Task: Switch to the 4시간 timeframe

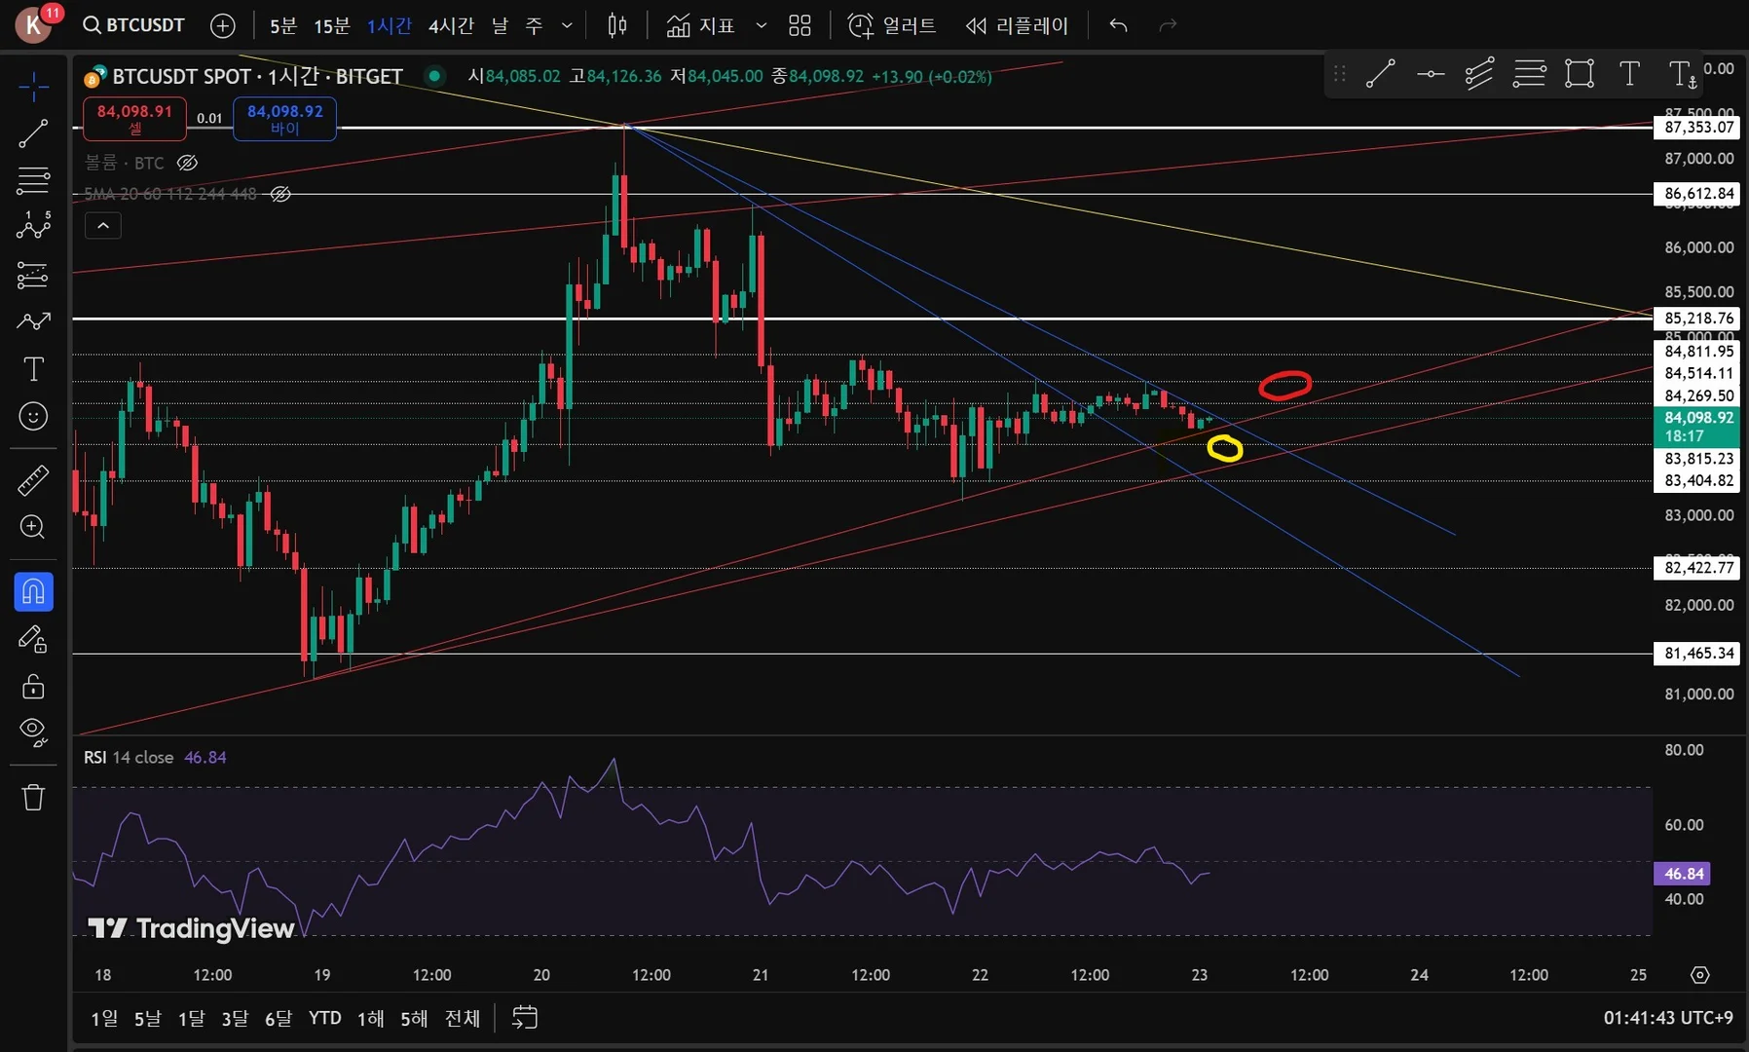Action: click(451, 26)
